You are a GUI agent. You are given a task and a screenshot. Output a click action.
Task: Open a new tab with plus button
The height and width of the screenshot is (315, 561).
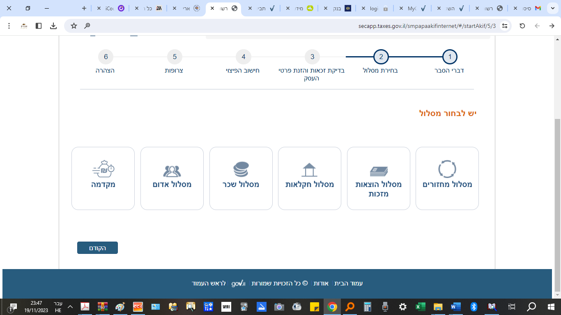[84, 8]
